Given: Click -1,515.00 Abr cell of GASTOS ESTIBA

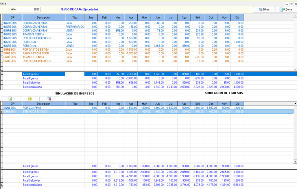Looking at the screenshot, I should (131, 50).
